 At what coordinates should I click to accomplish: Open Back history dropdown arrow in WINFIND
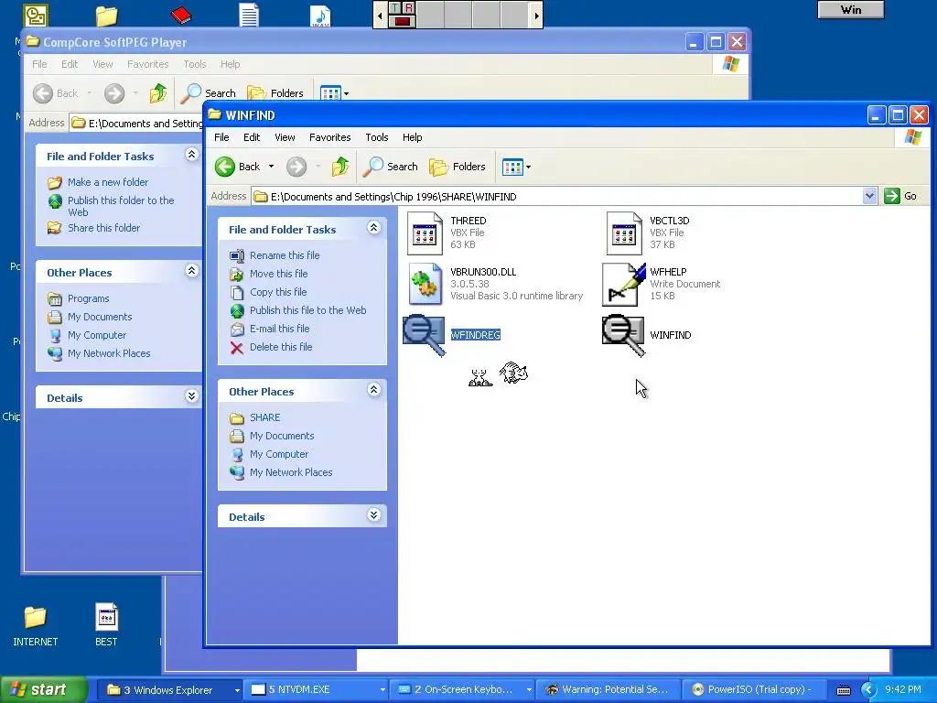coord(271,167)
